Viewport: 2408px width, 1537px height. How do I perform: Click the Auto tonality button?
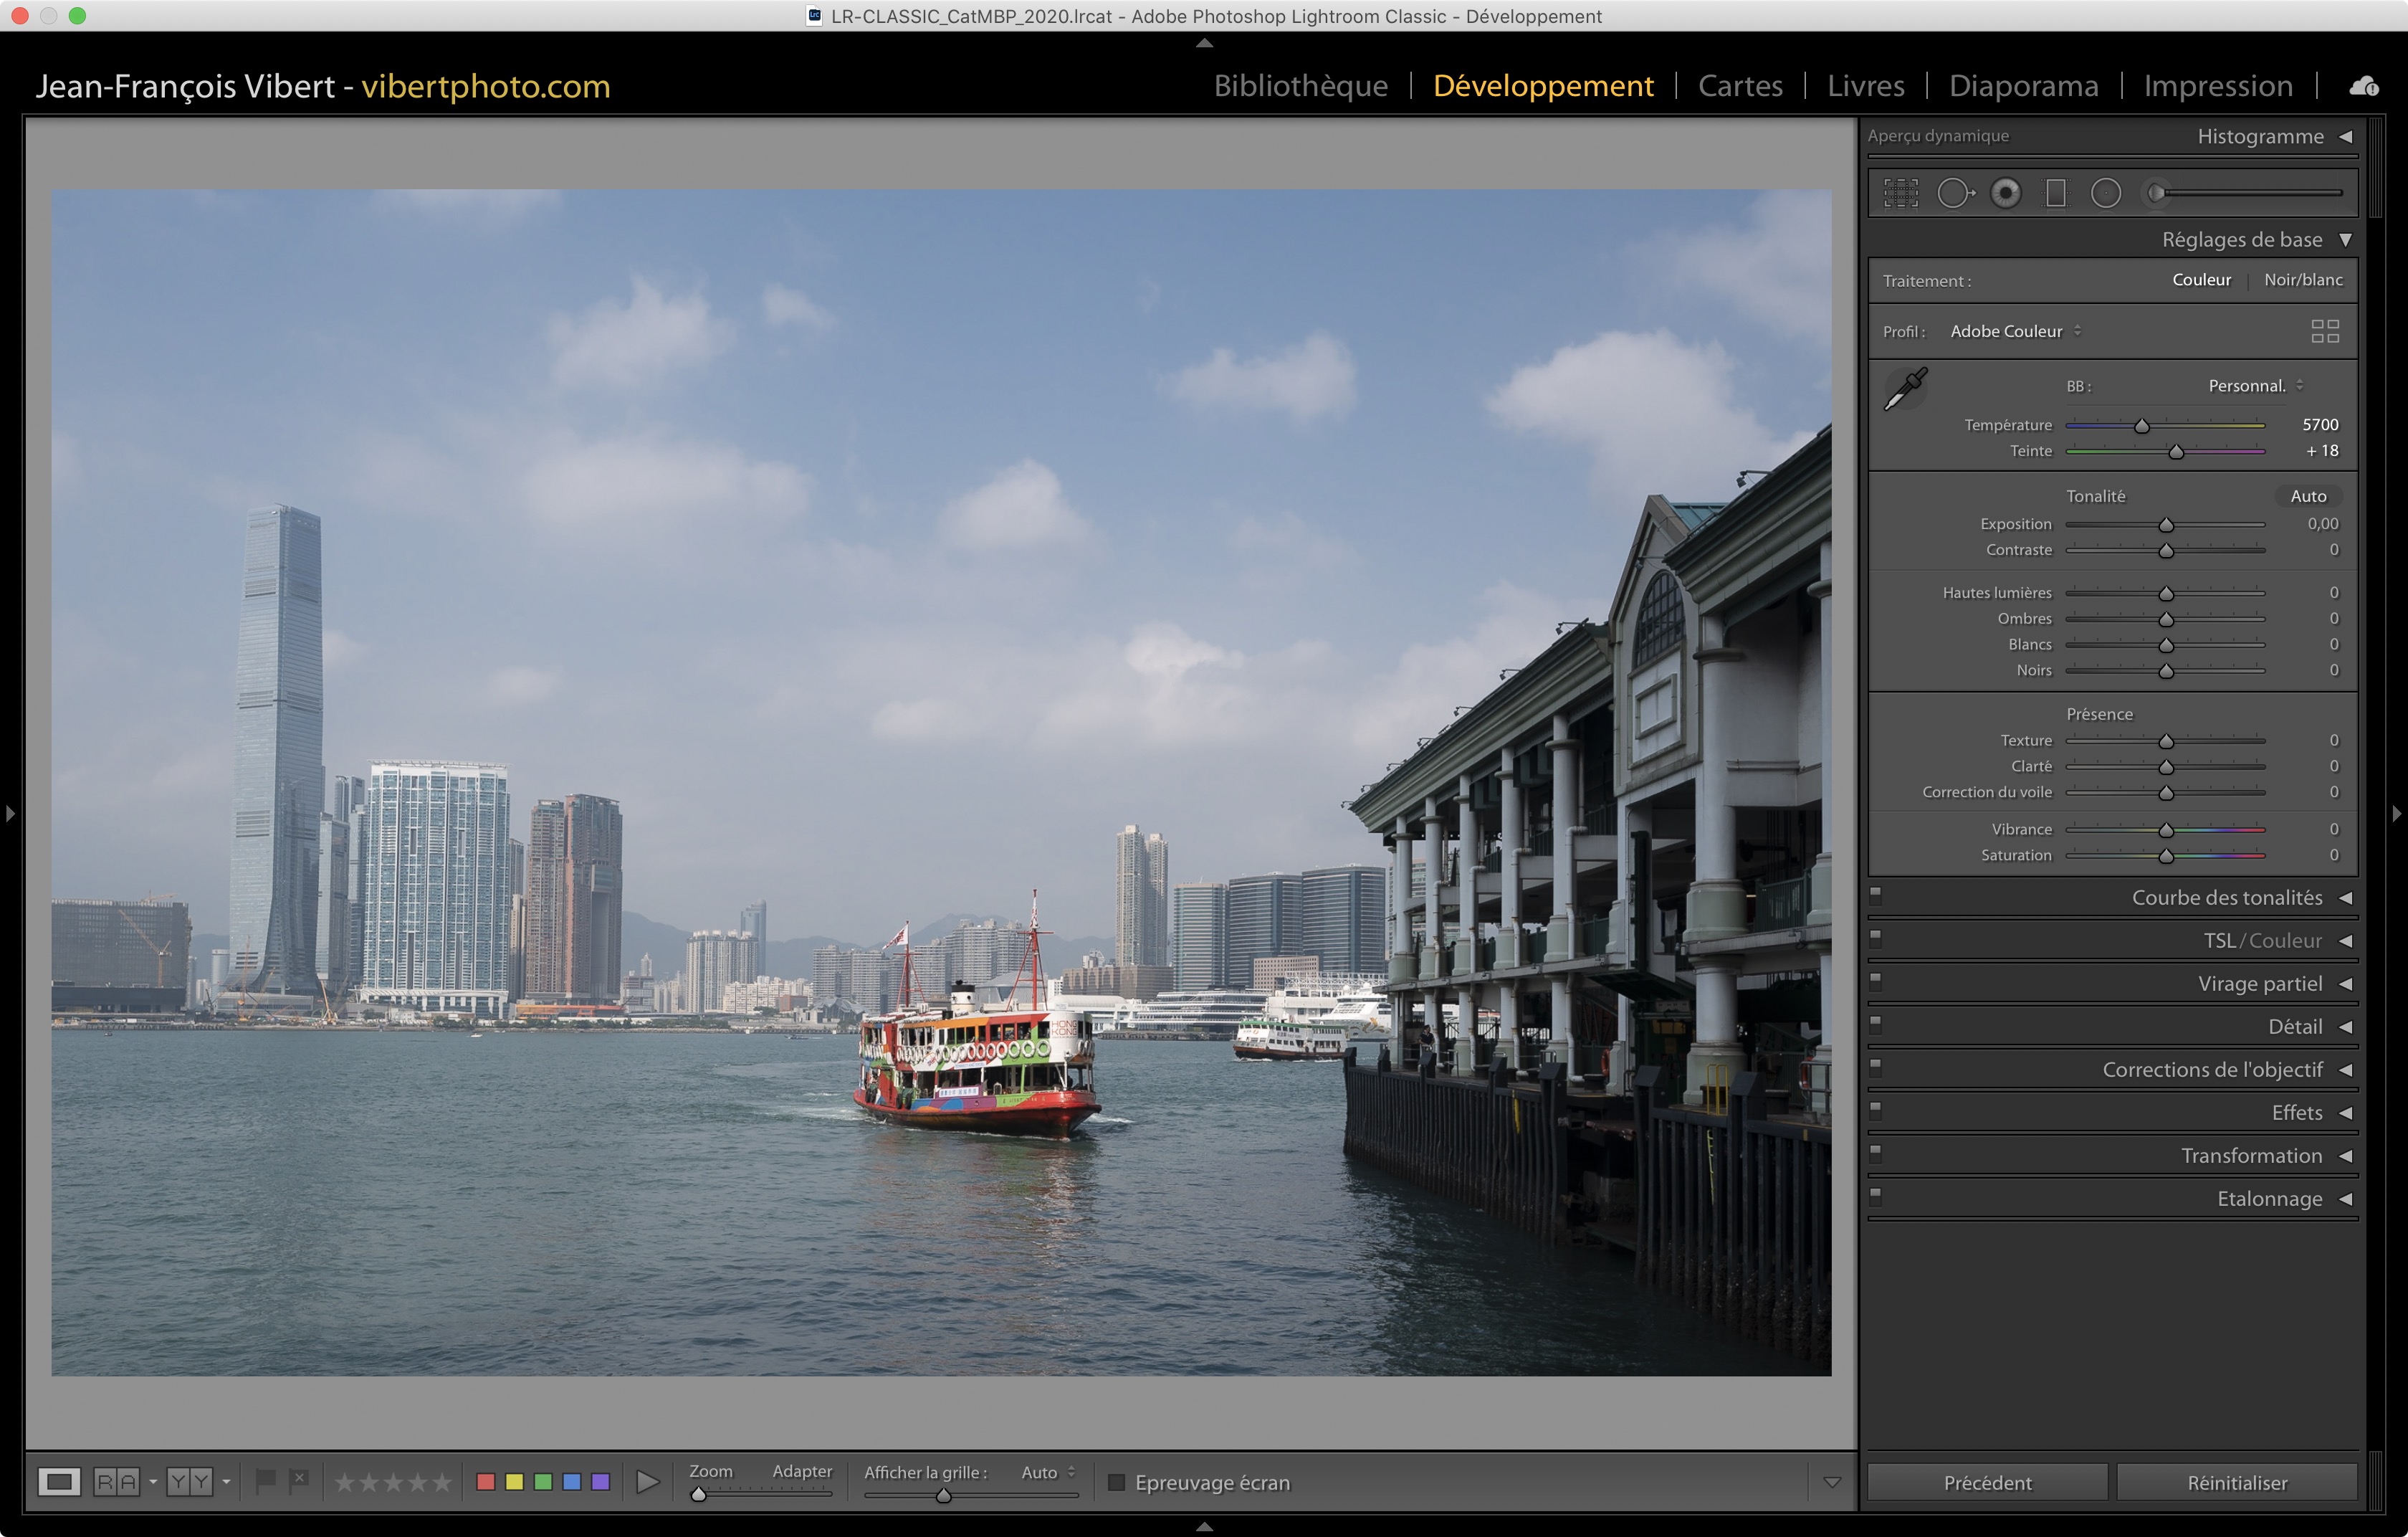2308,496
